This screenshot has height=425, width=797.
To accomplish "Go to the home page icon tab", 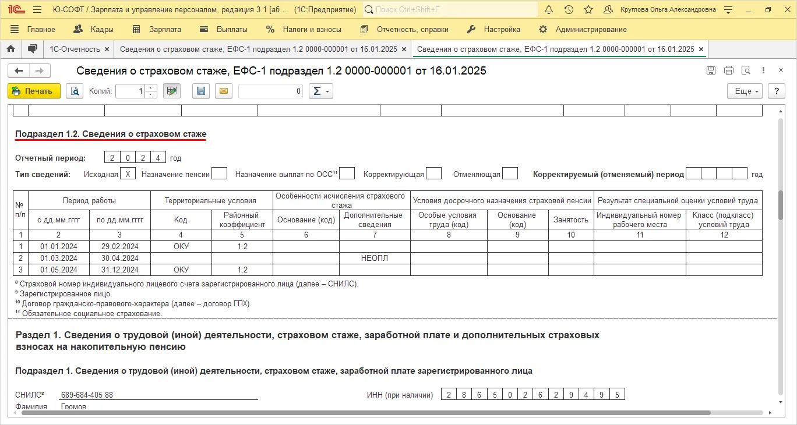I will [11, 49].
